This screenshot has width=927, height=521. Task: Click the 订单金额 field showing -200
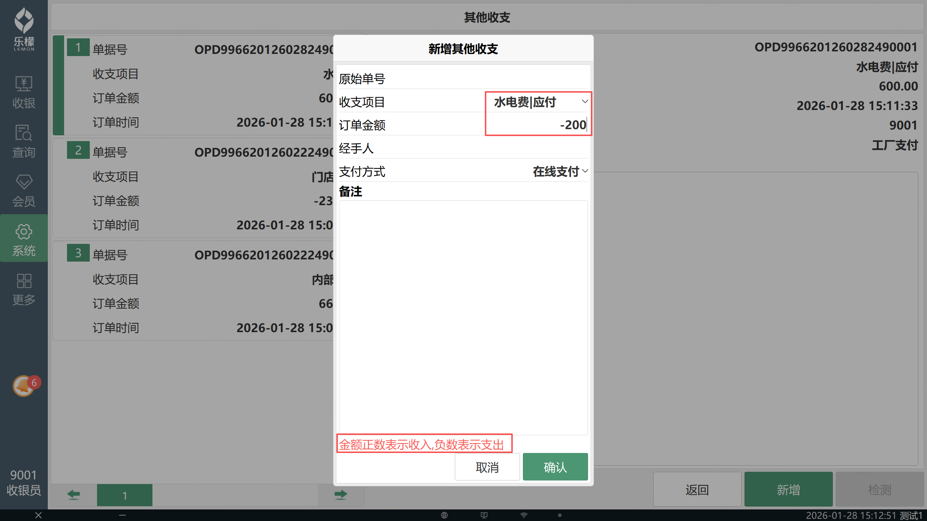pyautogui.click(x=538, y=125)
